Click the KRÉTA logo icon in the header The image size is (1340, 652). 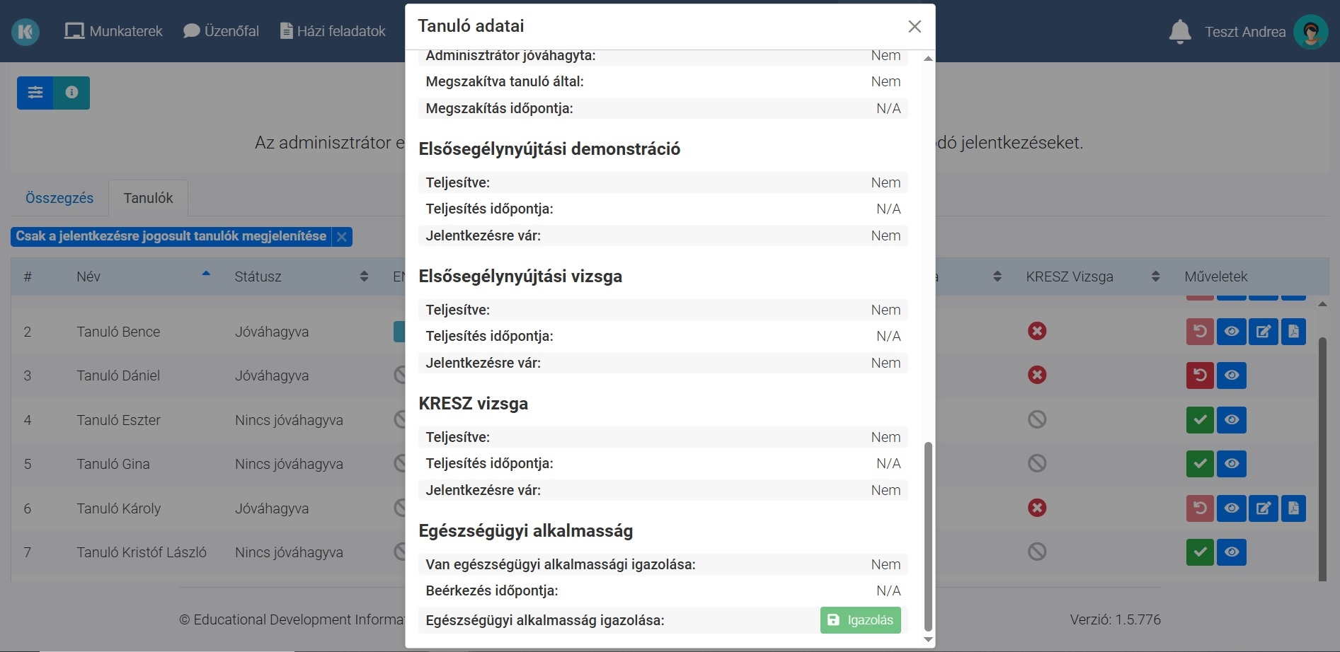click(x=25, y=32)
